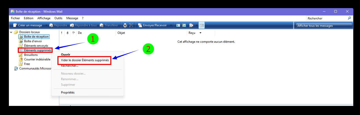
Task: Click the magnifying glass search icon
Action: pos(349,18)
